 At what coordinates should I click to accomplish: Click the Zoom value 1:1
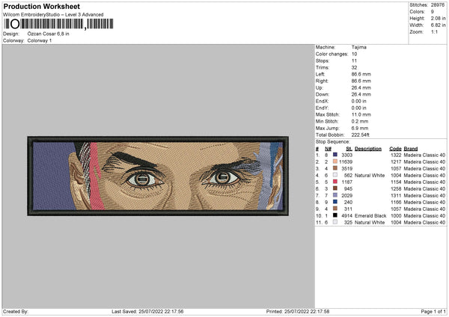tap(434, 31)
